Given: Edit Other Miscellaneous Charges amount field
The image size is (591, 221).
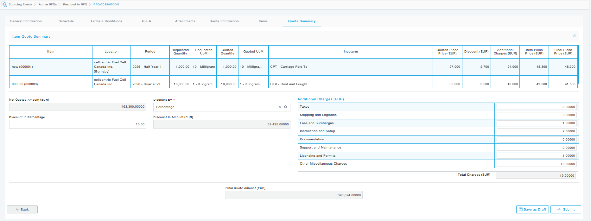Looking at the screenshot, I should click(x=536, y=164).
